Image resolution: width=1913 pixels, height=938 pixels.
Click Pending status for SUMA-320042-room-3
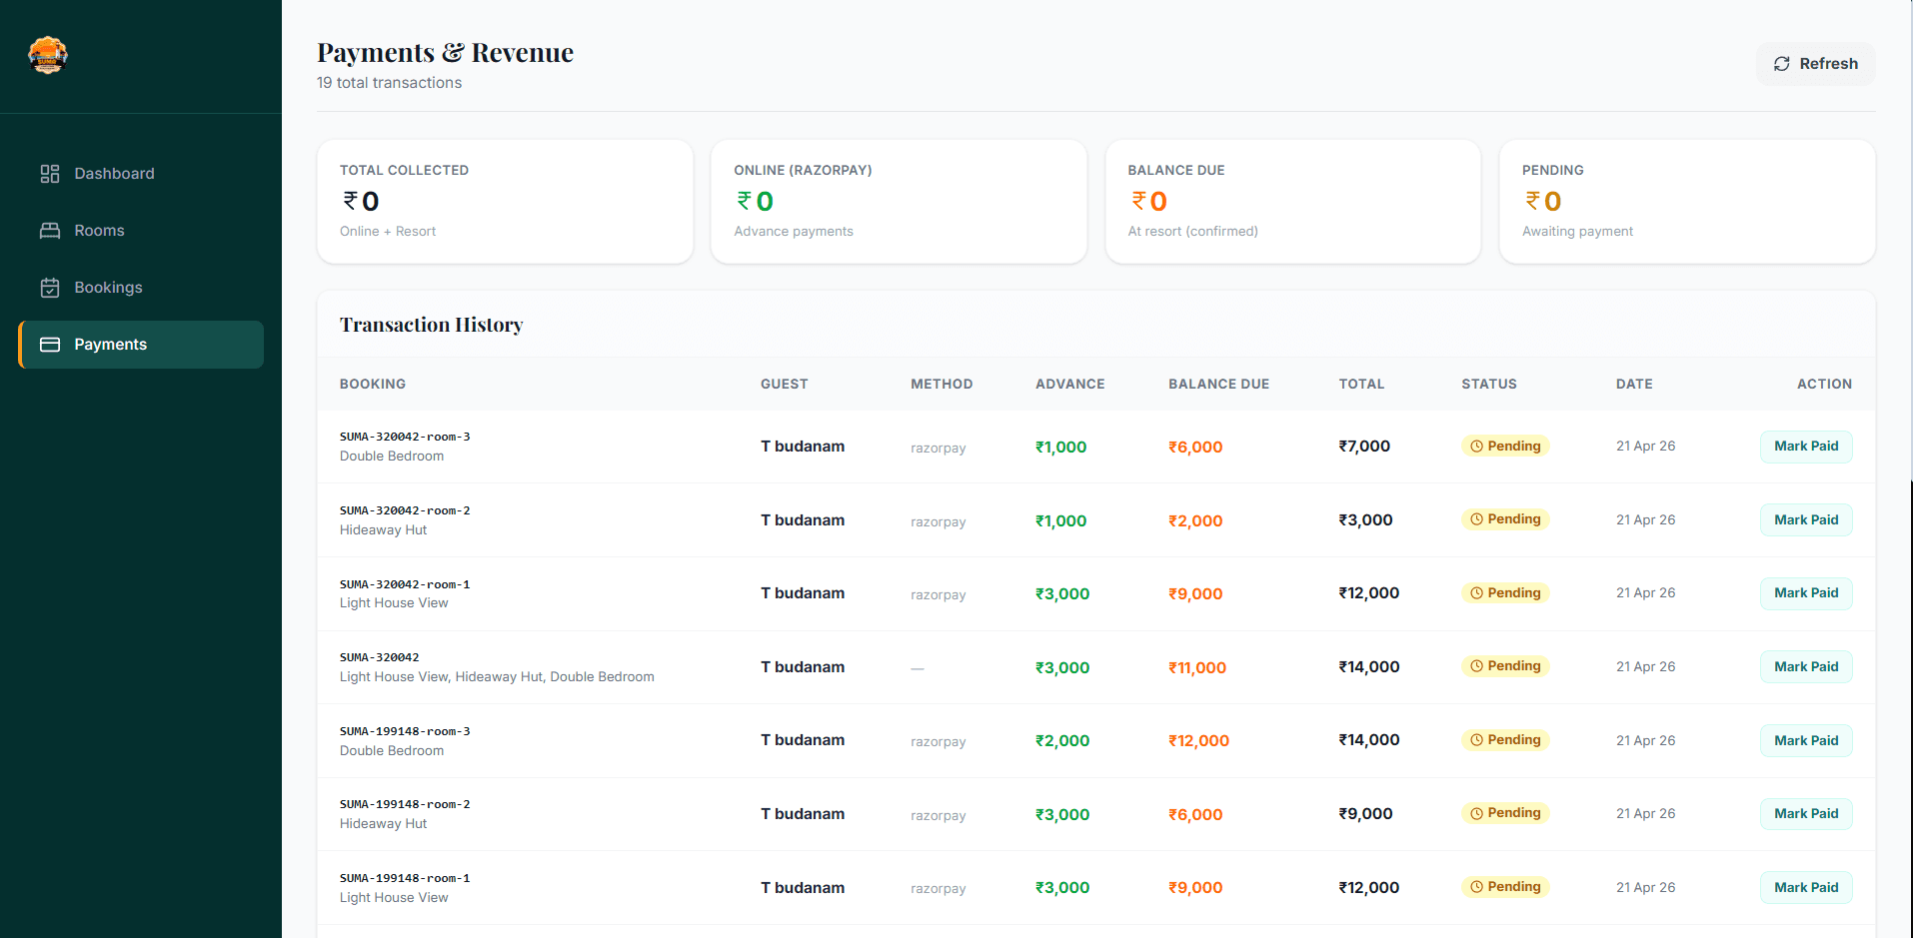(1505, 446)
